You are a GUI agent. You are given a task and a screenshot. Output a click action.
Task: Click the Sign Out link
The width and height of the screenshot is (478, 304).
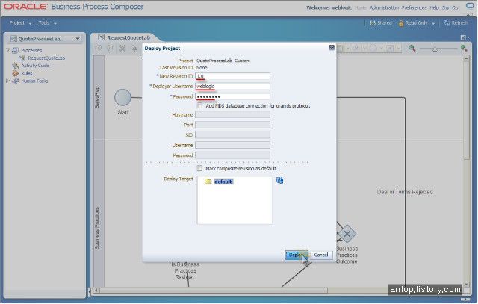click(450, 7)
